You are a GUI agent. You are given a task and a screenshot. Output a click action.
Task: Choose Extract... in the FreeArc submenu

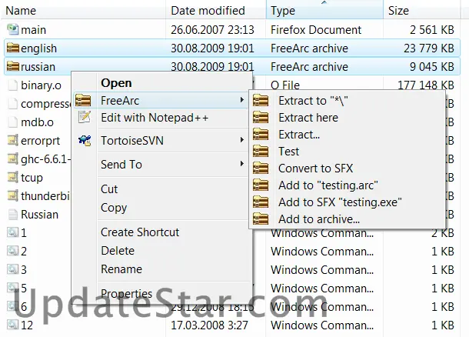(347, 135)
